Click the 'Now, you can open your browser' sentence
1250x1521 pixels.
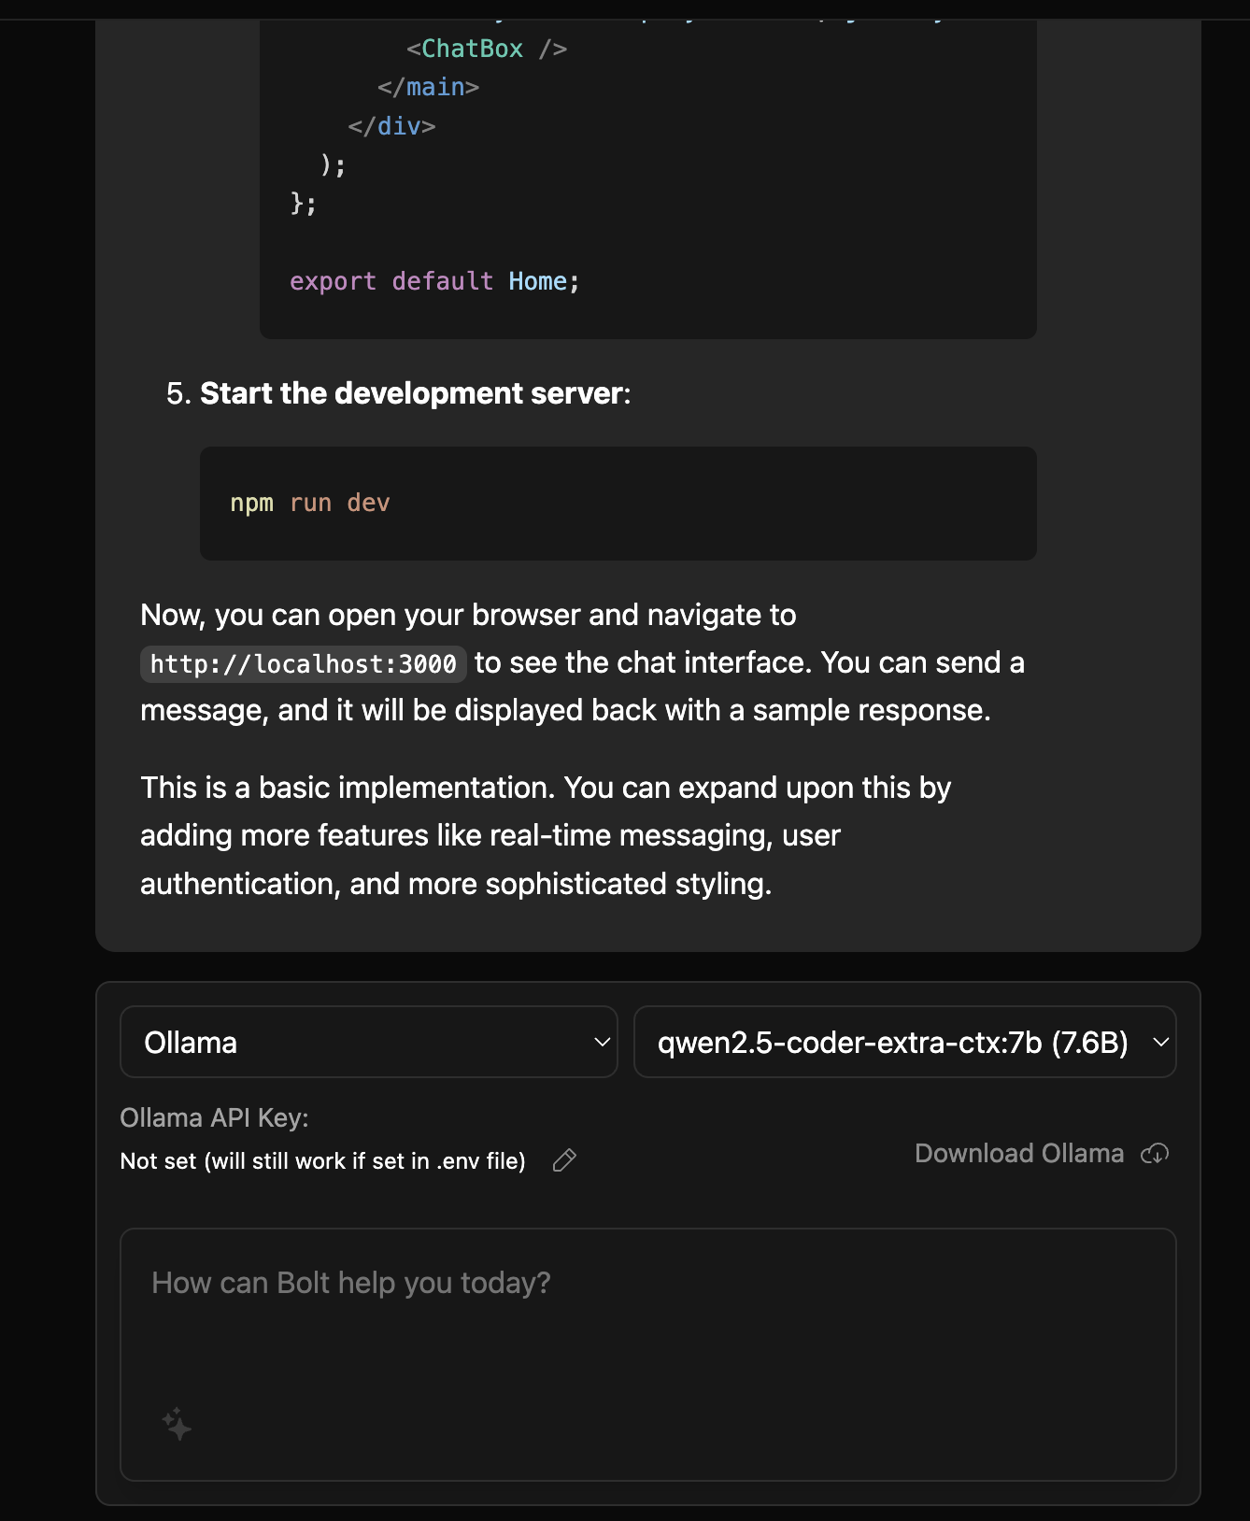pos(468,615)
